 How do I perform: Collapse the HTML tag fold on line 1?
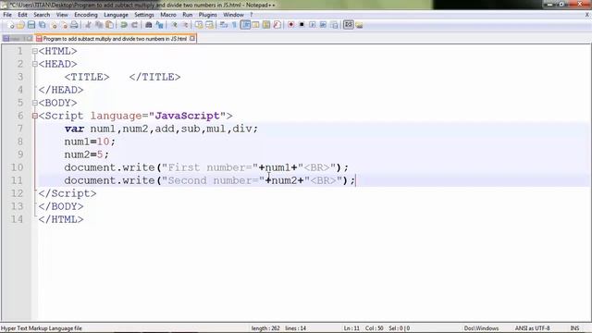(x=35, y=51)
